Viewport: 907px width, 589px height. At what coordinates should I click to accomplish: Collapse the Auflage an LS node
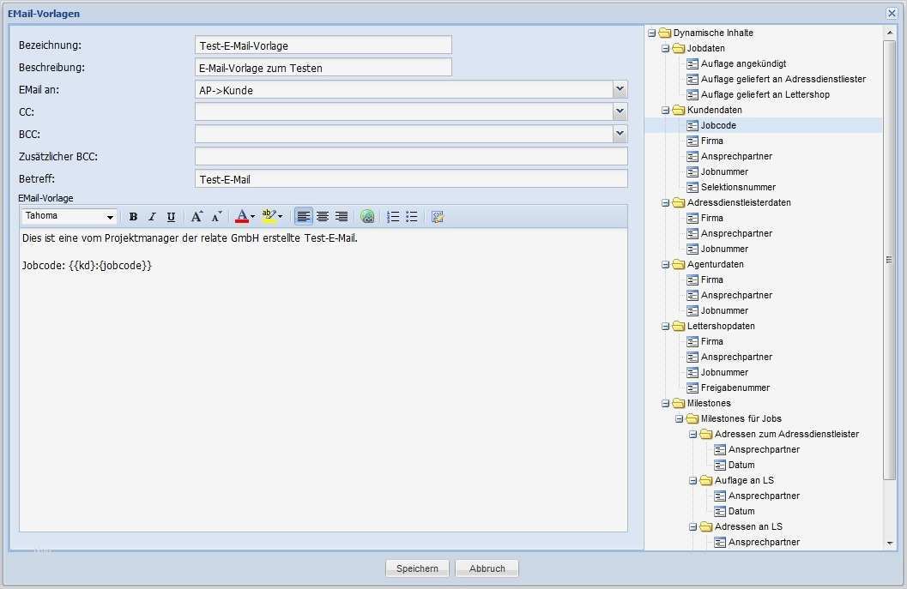693,480
